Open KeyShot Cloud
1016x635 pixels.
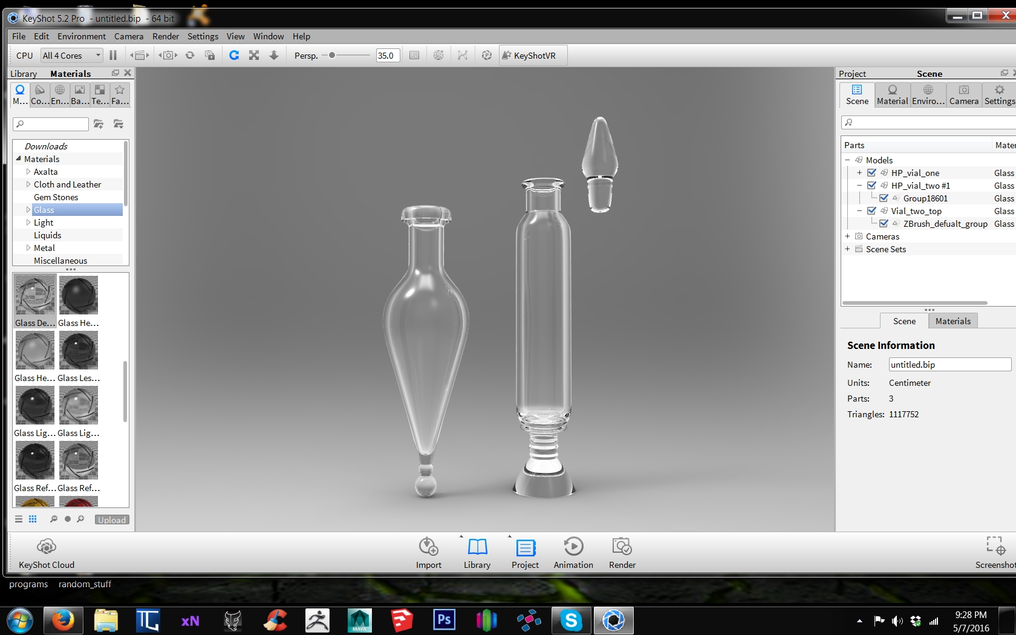(47, 553)
